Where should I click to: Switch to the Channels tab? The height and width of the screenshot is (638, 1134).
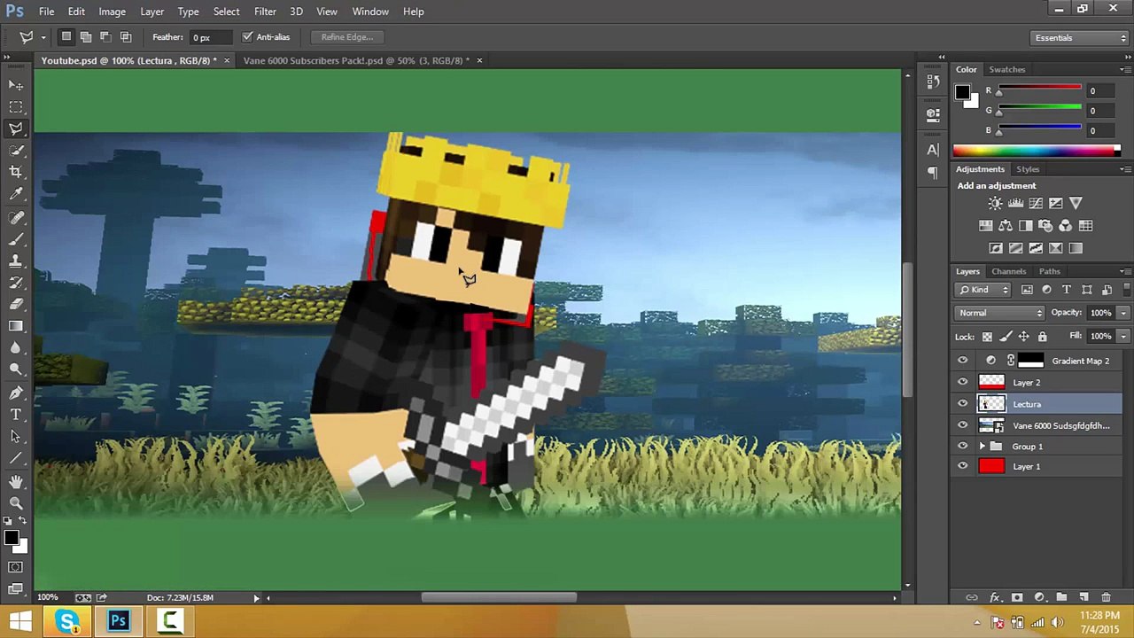pos(1008,271)
